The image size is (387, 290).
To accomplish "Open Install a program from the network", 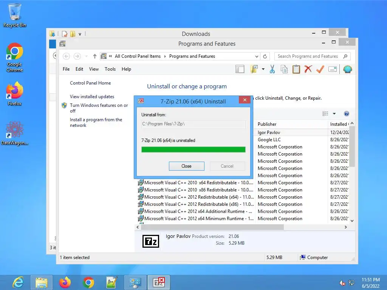I will tap(96, 122).
